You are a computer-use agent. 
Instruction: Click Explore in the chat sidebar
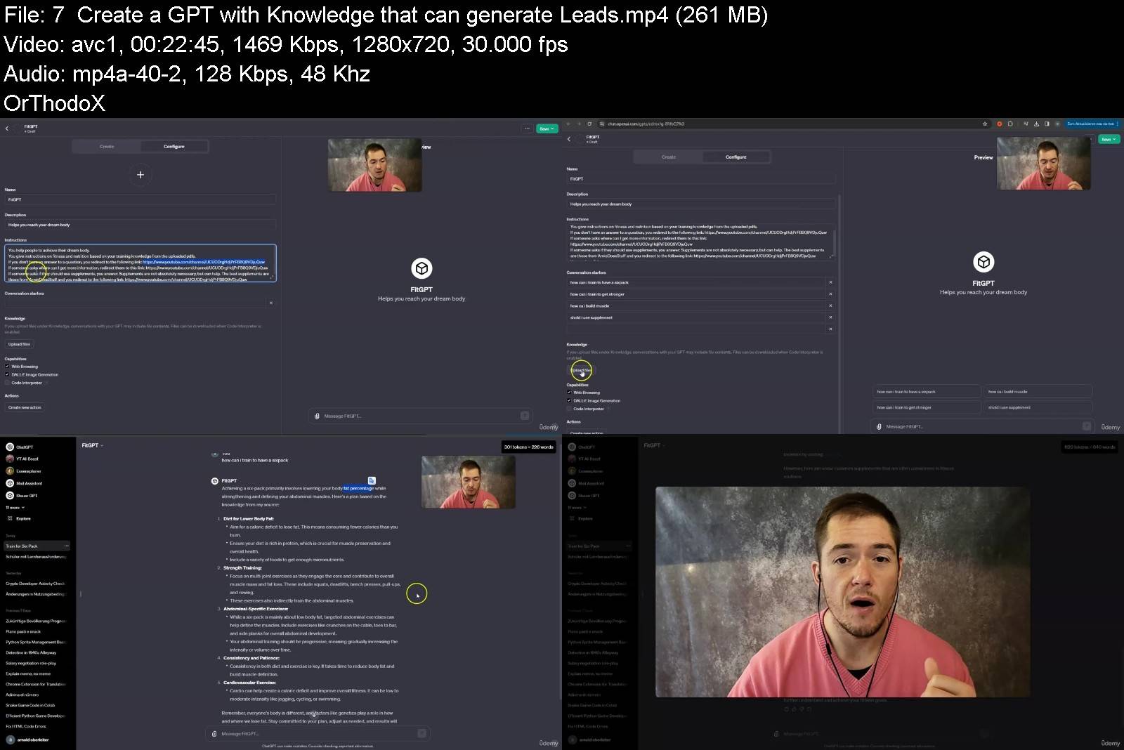(x=20, y=519)
